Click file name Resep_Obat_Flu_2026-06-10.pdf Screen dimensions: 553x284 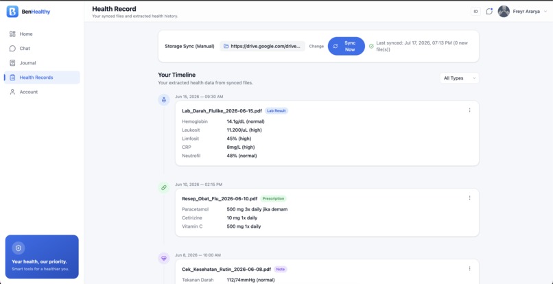click(x=220, y=199)
